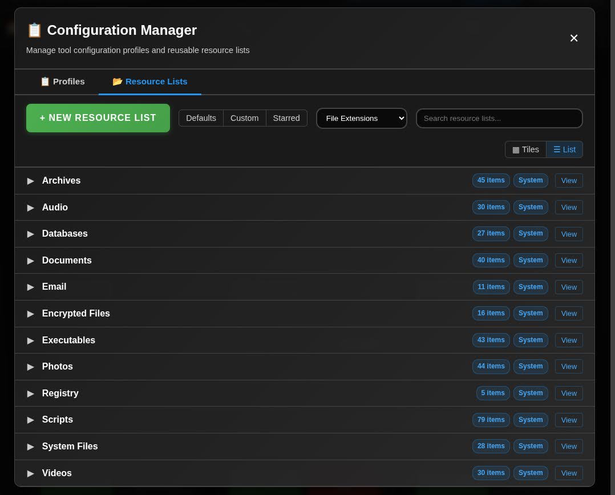
Task: Click the System badge in Archives row
Action: click(531, 180)
